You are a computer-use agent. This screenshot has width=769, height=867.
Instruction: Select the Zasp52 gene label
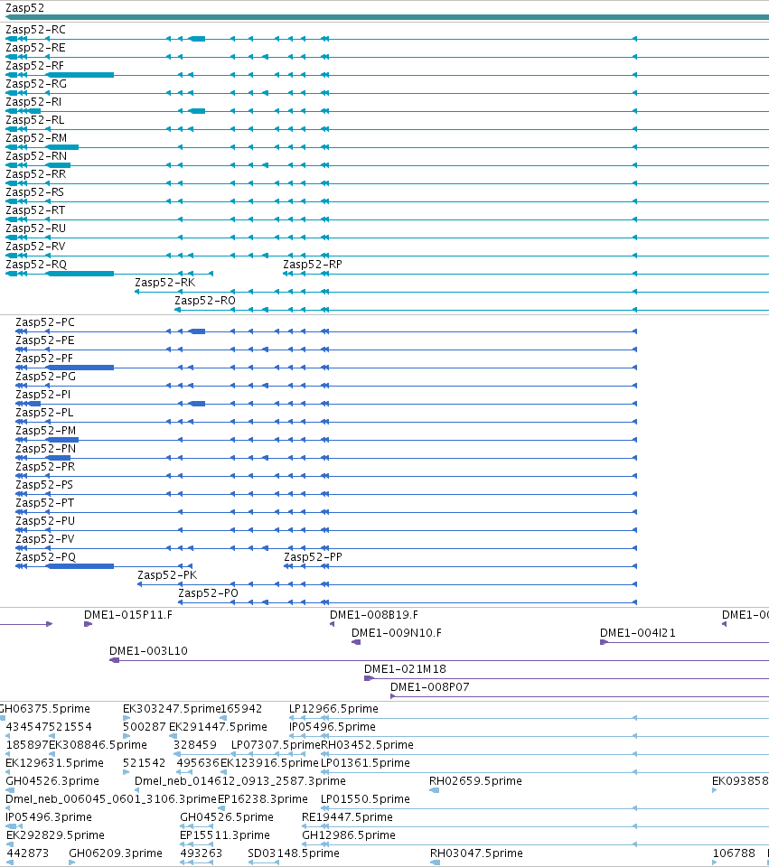point(25,8)
